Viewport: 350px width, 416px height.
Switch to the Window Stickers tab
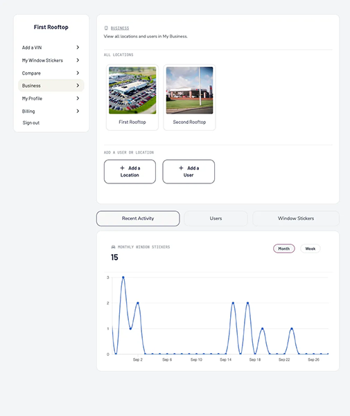point(296,218)
